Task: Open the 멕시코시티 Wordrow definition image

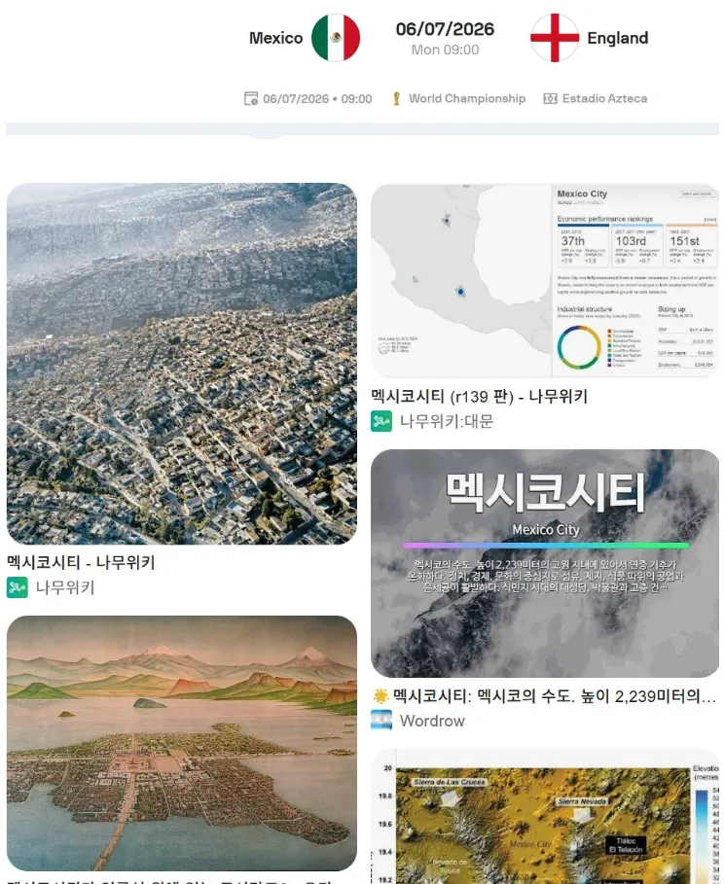Action: click(x=545, y=563)
